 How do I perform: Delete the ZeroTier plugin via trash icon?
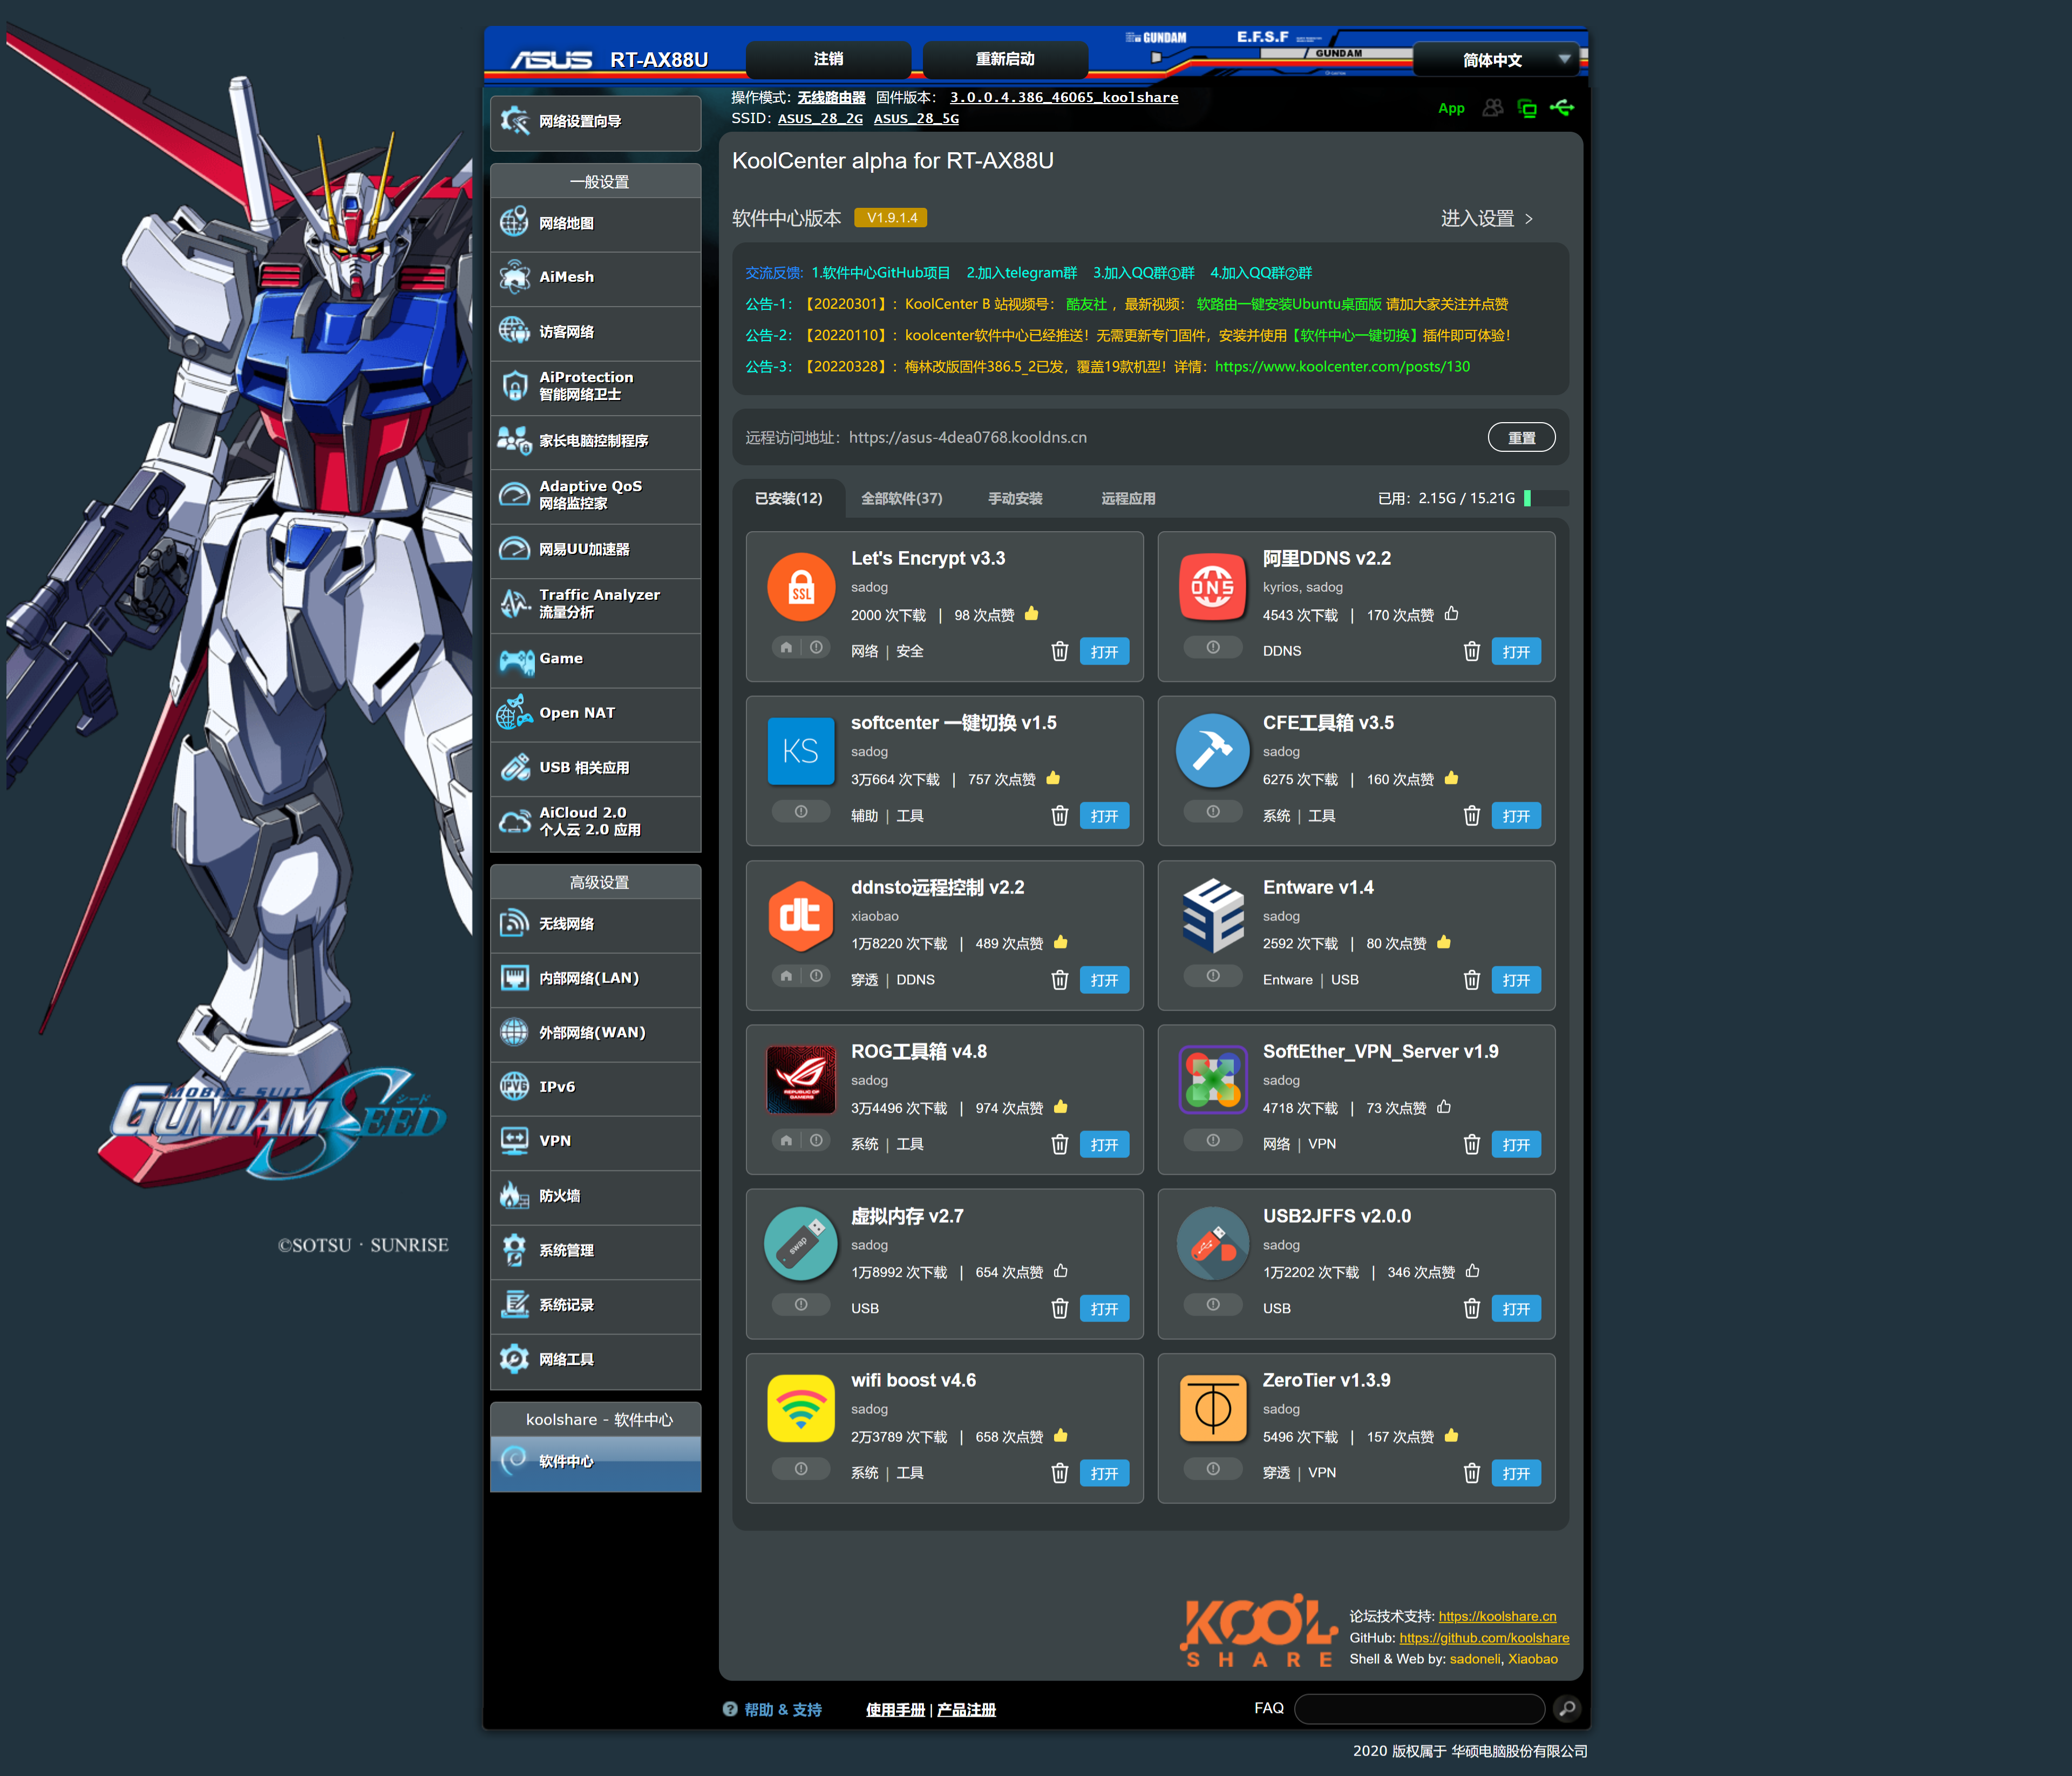(1471, 1473)
